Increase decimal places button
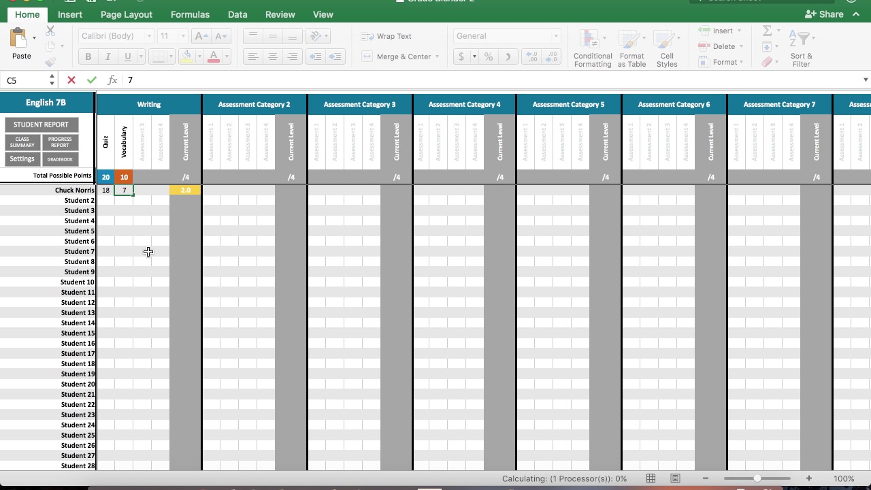This screenshot has width=871, height=490. [x=532, y=56]
